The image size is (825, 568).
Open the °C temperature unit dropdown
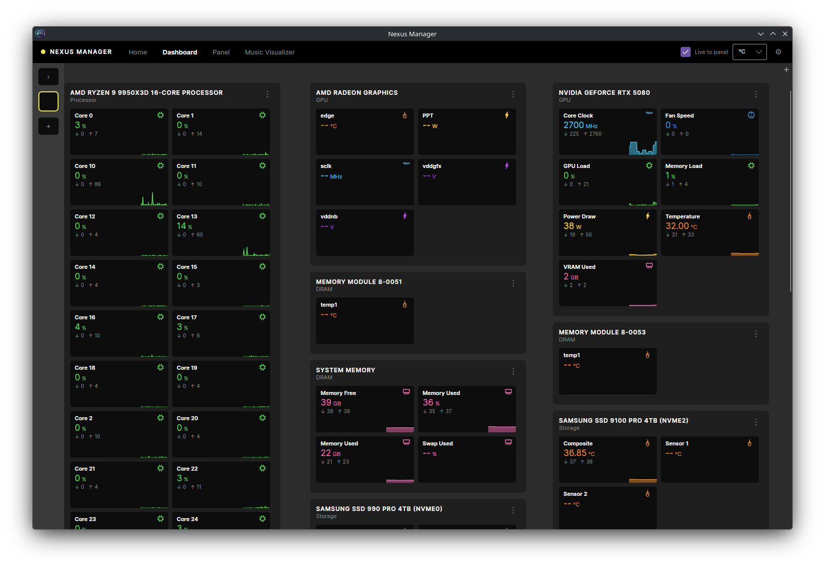point(749,51)
